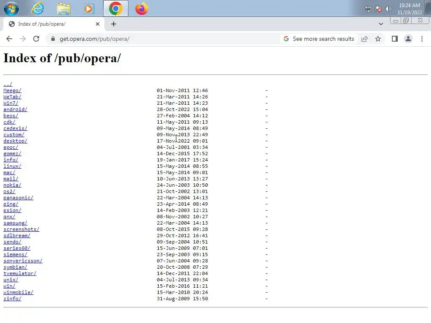Launch Internet Explorer from the taskbar

[x=37, y=8]
